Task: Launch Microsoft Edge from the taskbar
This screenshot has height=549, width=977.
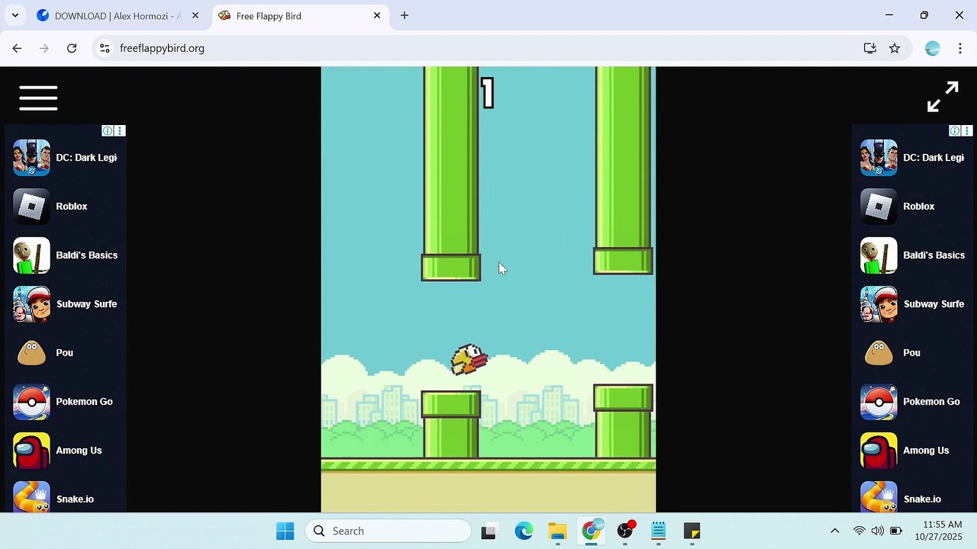Action: (x=524, y=531)
